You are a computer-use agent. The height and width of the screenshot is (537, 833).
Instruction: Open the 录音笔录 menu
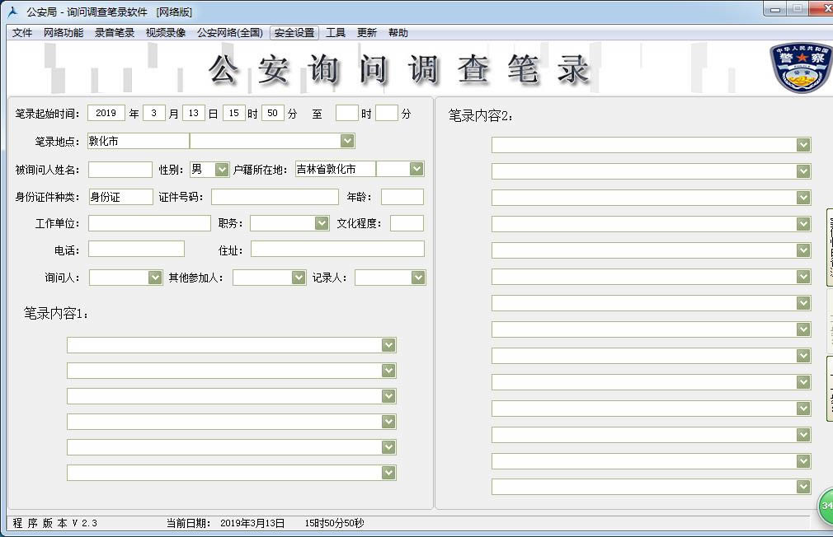[115, 33]
